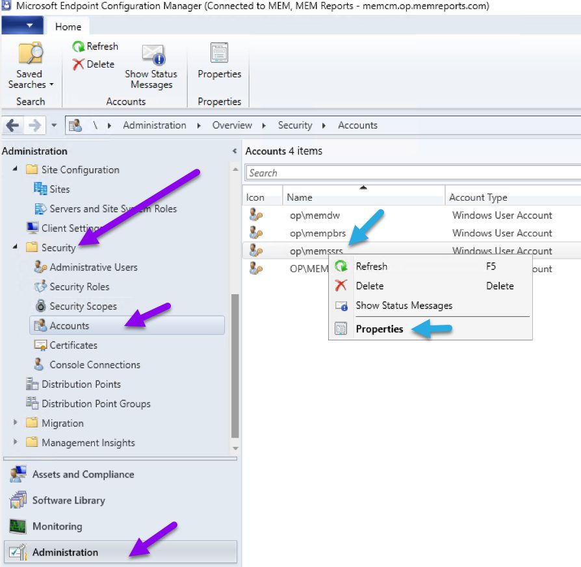The width and height of the screenshot is (581, 567).
Task: Choose Delete from the context menu
Action: [431, 286]
